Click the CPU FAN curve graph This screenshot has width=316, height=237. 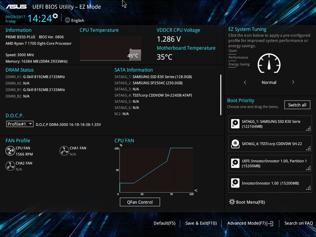156,170
